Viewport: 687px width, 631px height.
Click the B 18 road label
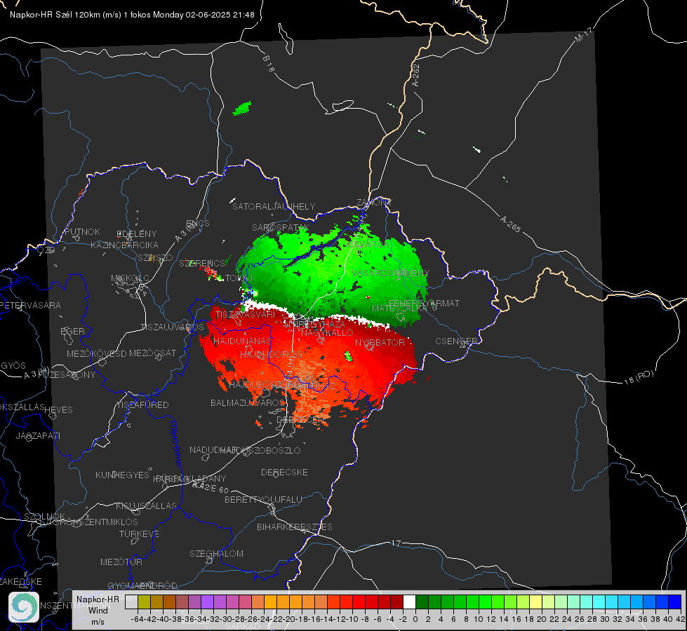[x=269, y=64]
